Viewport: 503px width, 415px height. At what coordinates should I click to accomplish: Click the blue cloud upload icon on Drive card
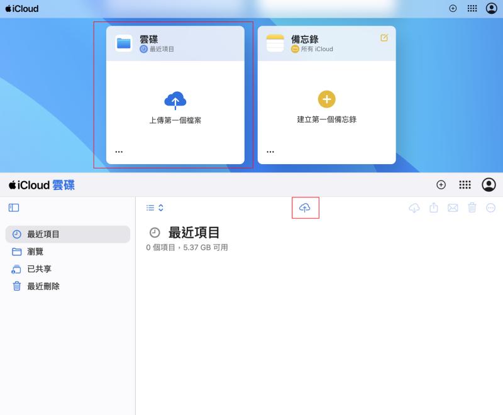click(175, 101)
